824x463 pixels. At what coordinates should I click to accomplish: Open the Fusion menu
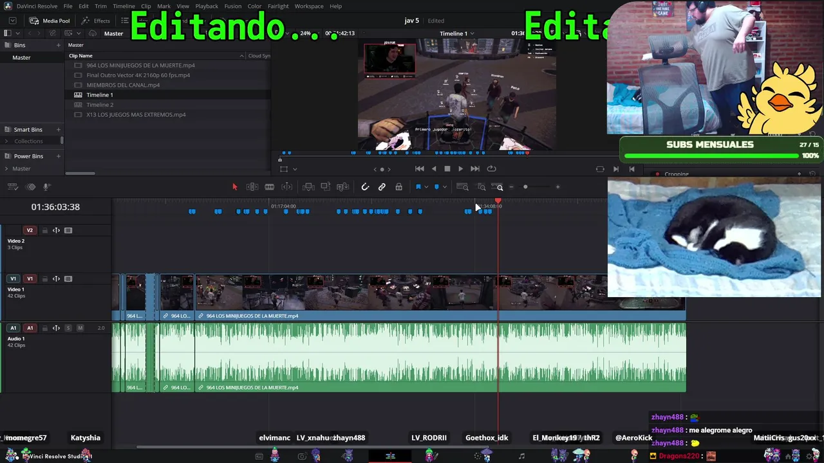coord(233,6)
